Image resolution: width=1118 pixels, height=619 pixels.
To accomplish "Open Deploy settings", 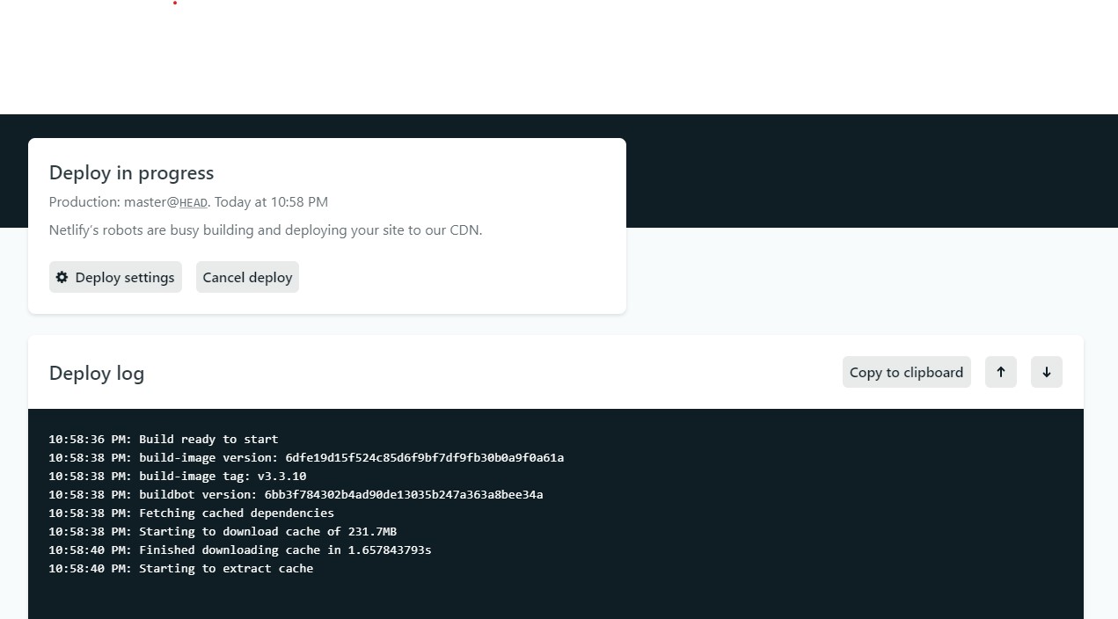I will (115, 277).
